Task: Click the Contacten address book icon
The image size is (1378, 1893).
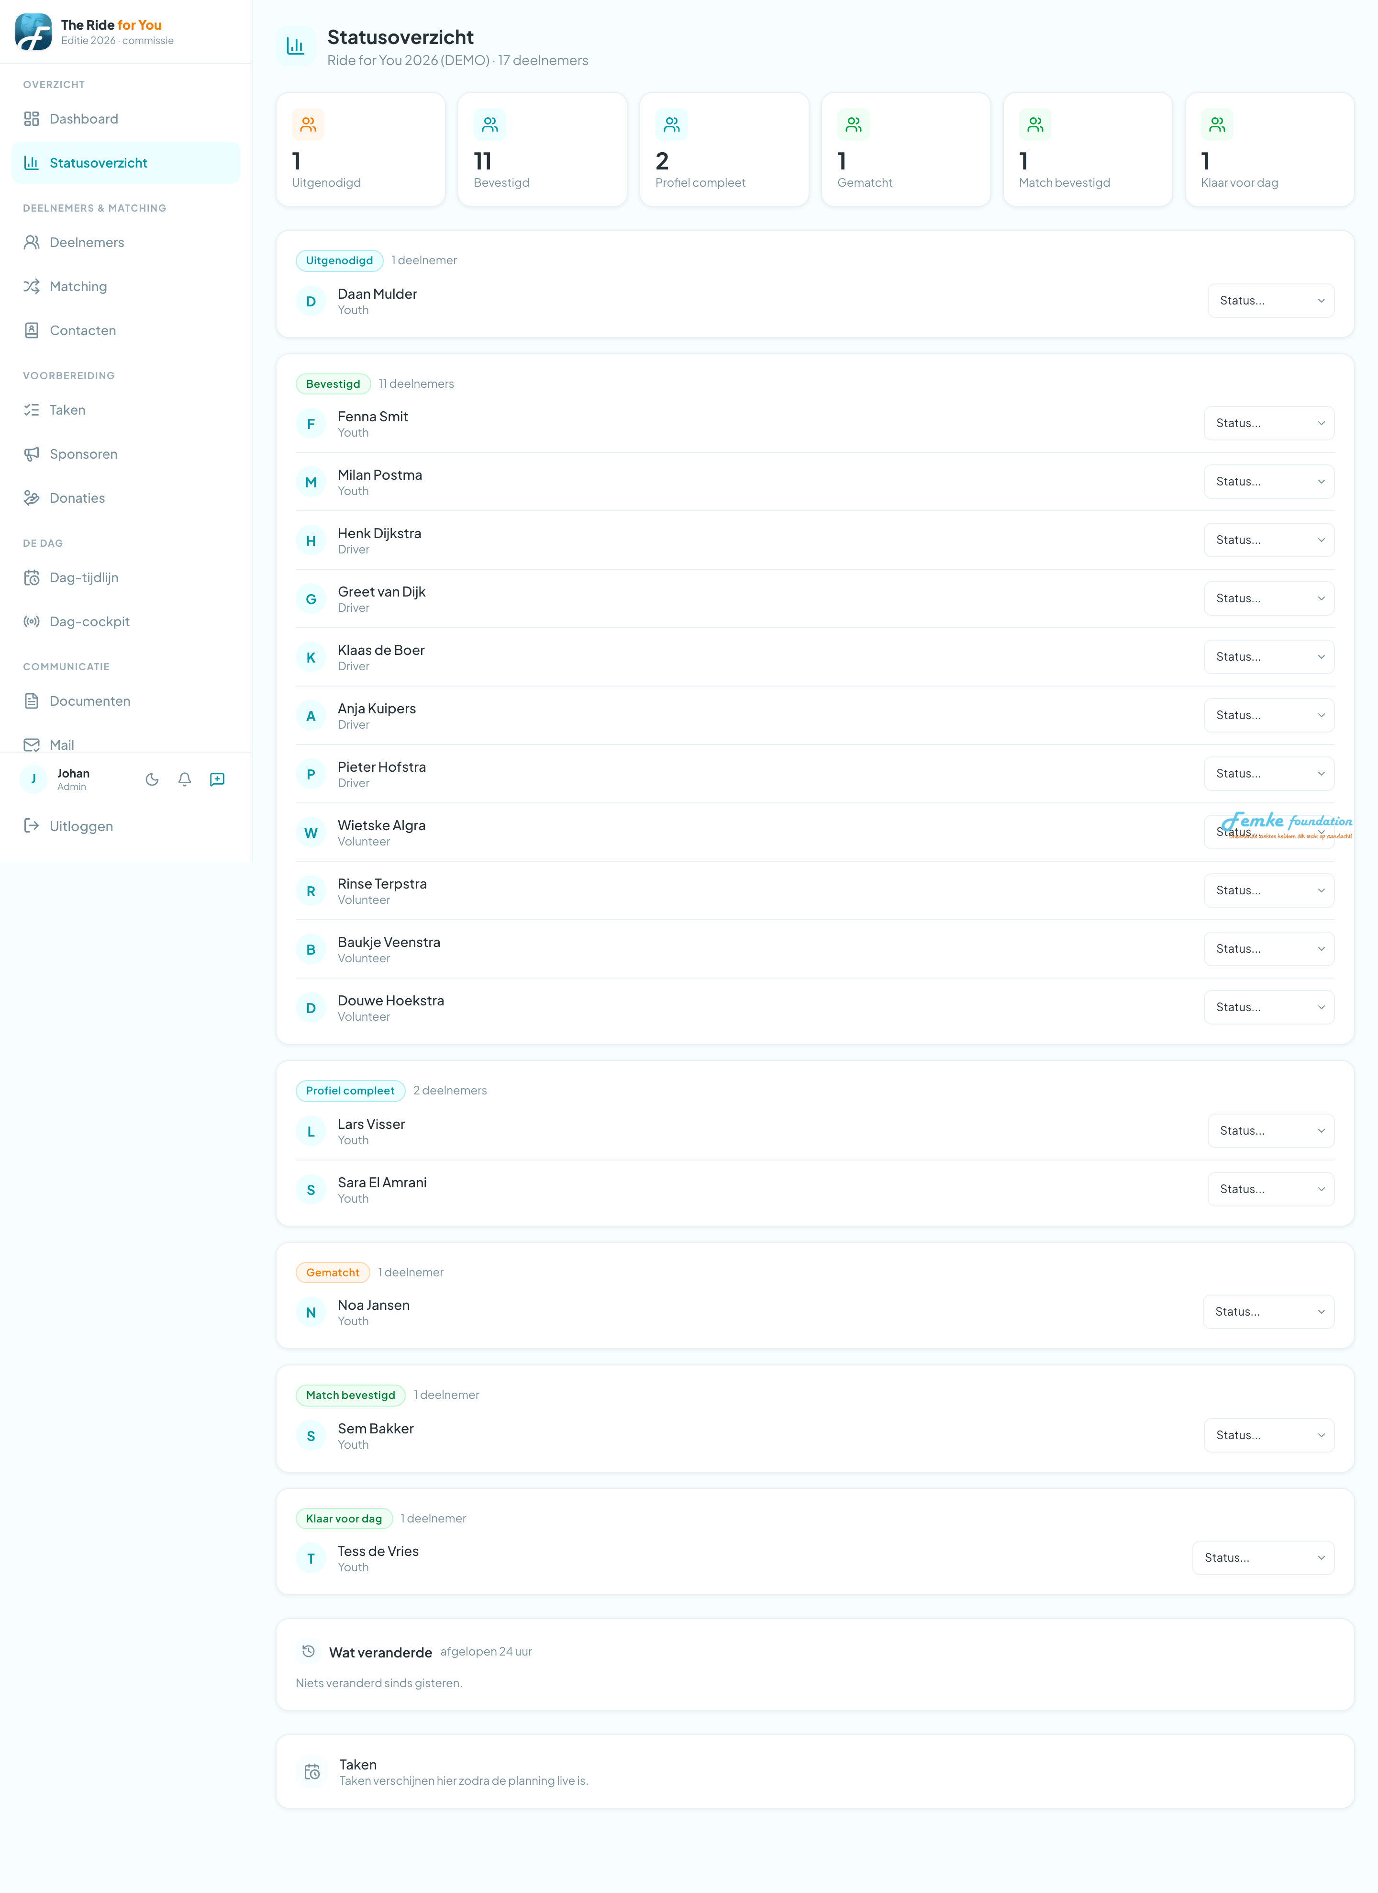Action: pos(32,330)
